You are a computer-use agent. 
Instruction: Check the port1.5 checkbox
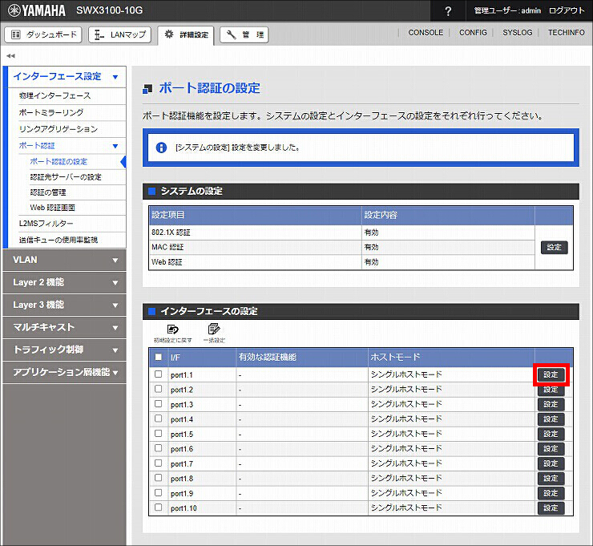pyautogui.click(x=159, y=433)
